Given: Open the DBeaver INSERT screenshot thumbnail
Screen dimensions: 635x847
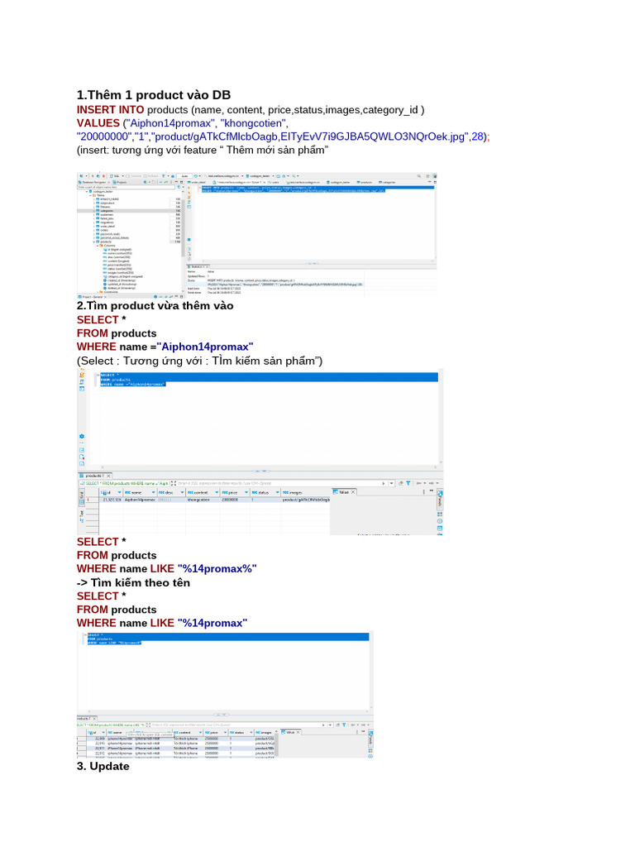Looking at the screenshot, I should pyautogui.click(x=257, y=235).
